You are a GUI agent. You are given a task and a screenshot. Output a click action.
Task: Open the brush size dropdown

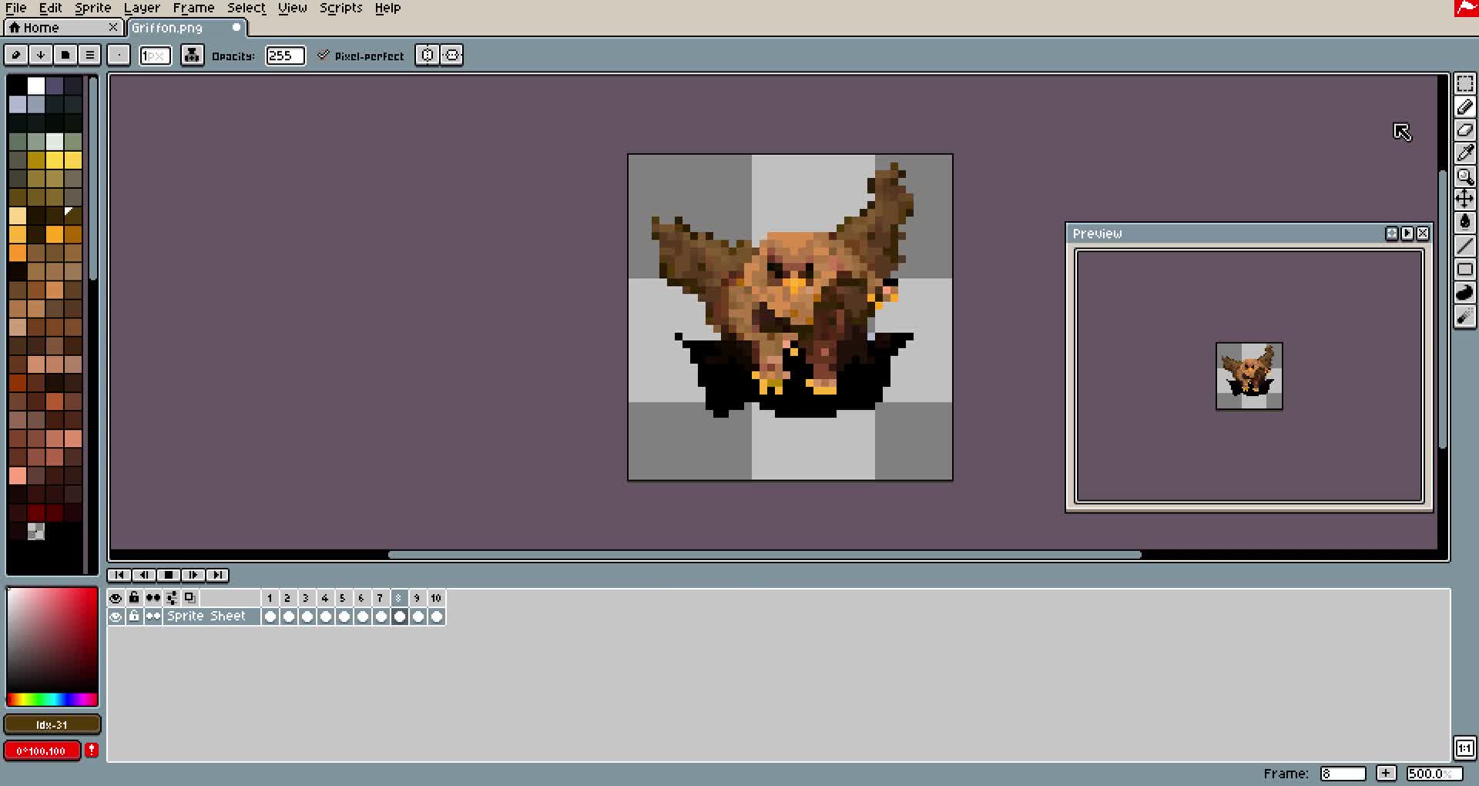click(x=155, y=55)
